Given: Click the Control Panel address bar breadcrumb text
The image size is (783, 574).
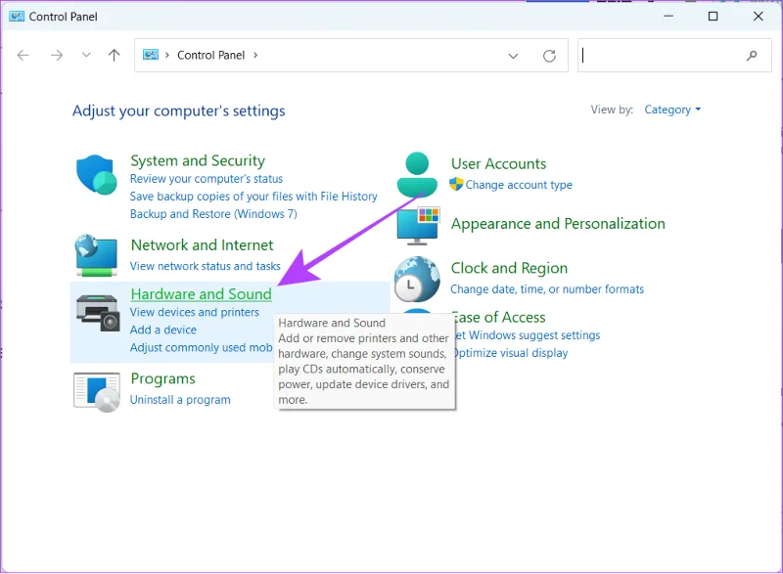Looking at the screenshot, I should click(x=210, y=55).
